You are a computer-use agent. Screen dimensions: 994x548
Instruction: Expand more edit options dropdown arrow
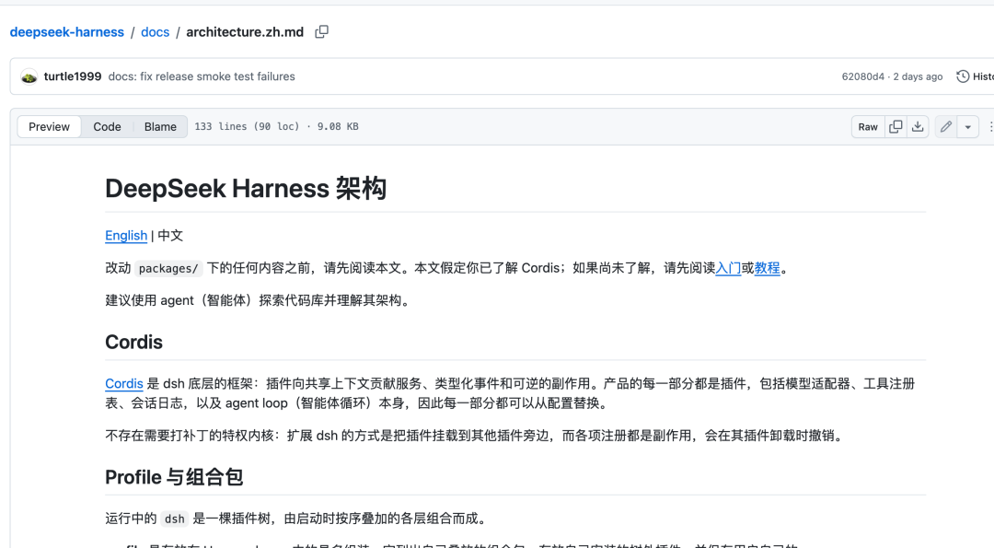(x=968, y=127)
